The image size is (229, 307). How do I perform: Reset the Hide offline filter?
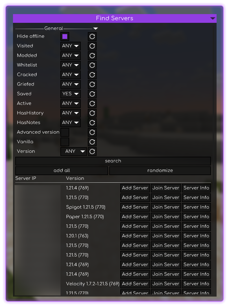coord(92,36)
